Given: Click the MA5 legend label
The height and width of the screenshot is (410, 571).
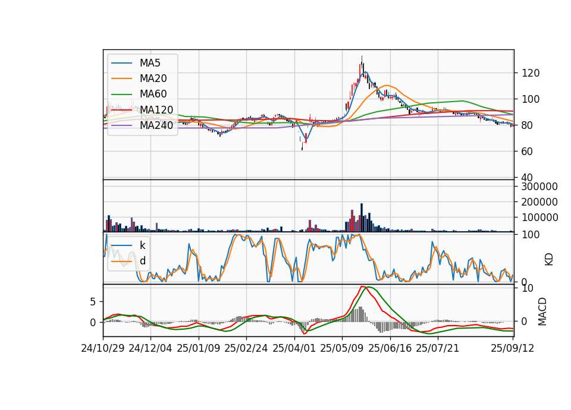Looking at the screenshot, I should (x=150, y=63).
